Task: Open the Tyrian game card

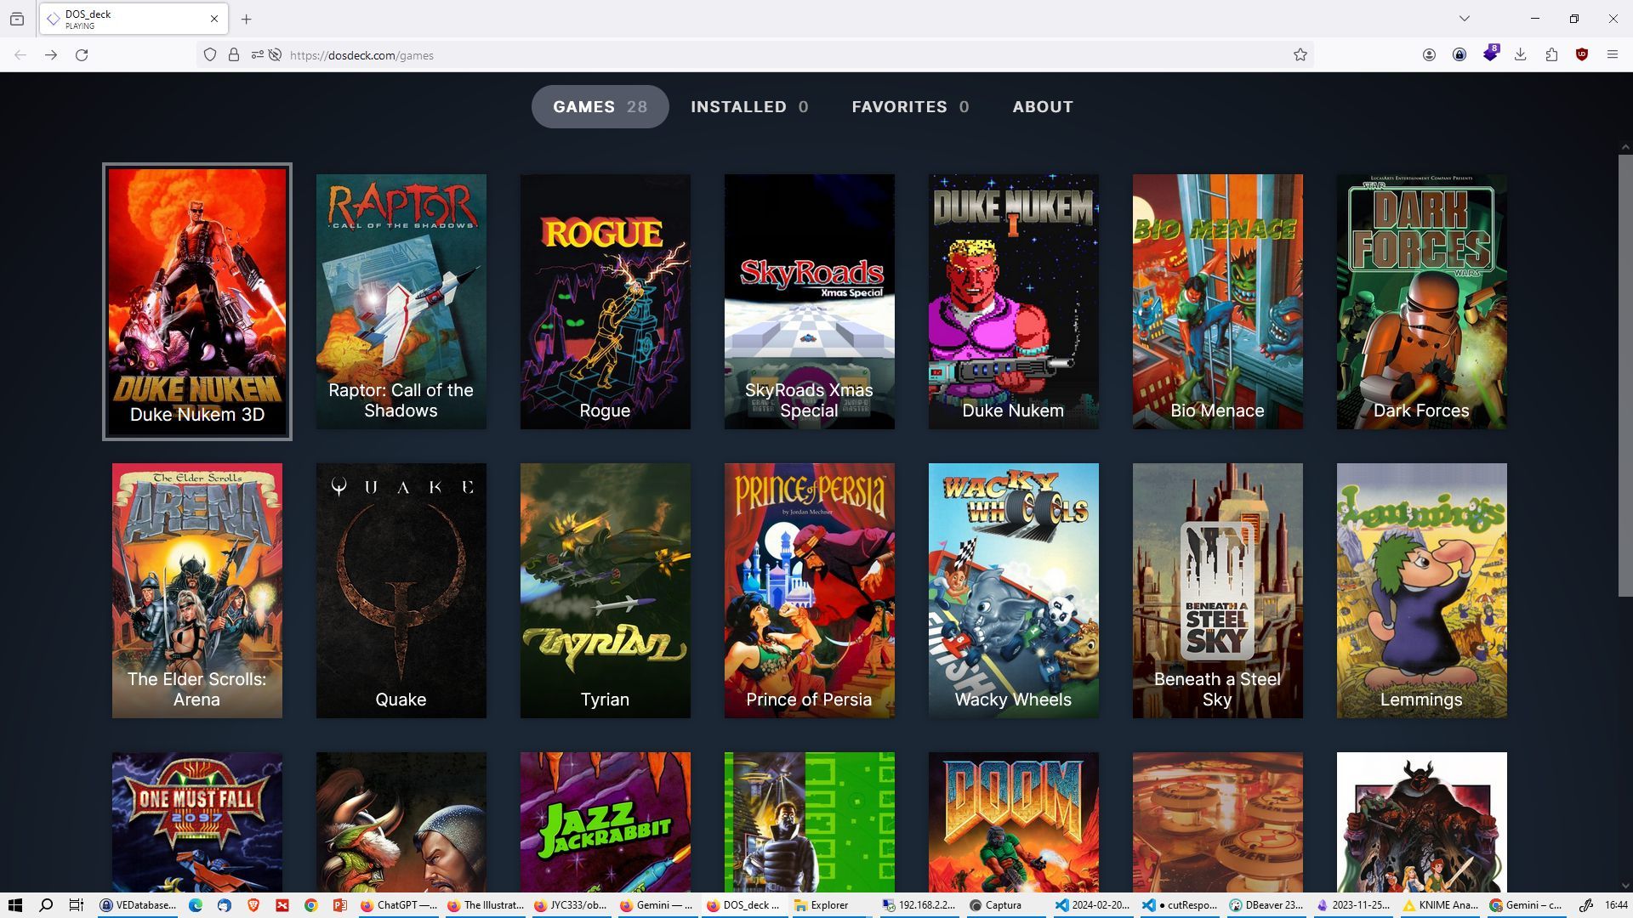Action: (606, 591)
